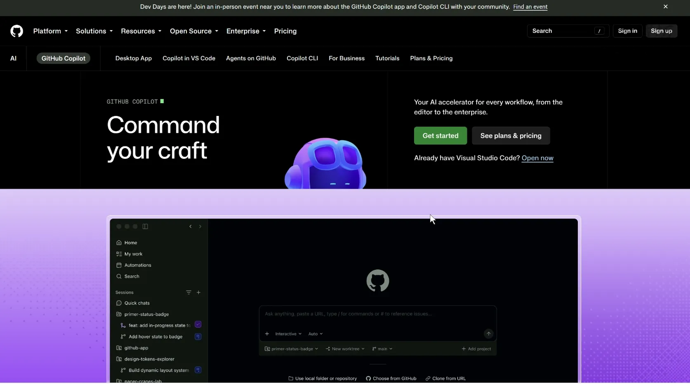
Task: Click the Command your craft heading
Action: (163, 138)
